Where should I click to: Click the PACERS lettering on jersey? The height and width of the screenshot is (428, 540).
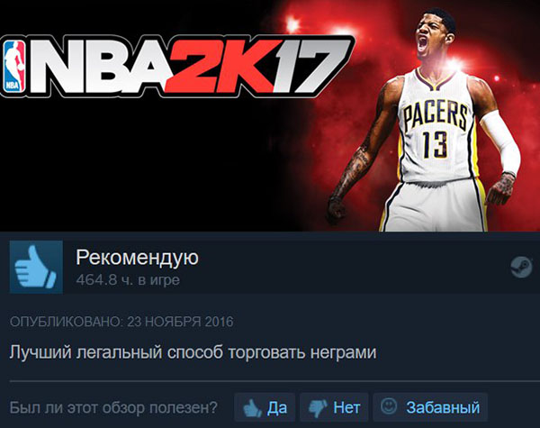tap(436, 114)
